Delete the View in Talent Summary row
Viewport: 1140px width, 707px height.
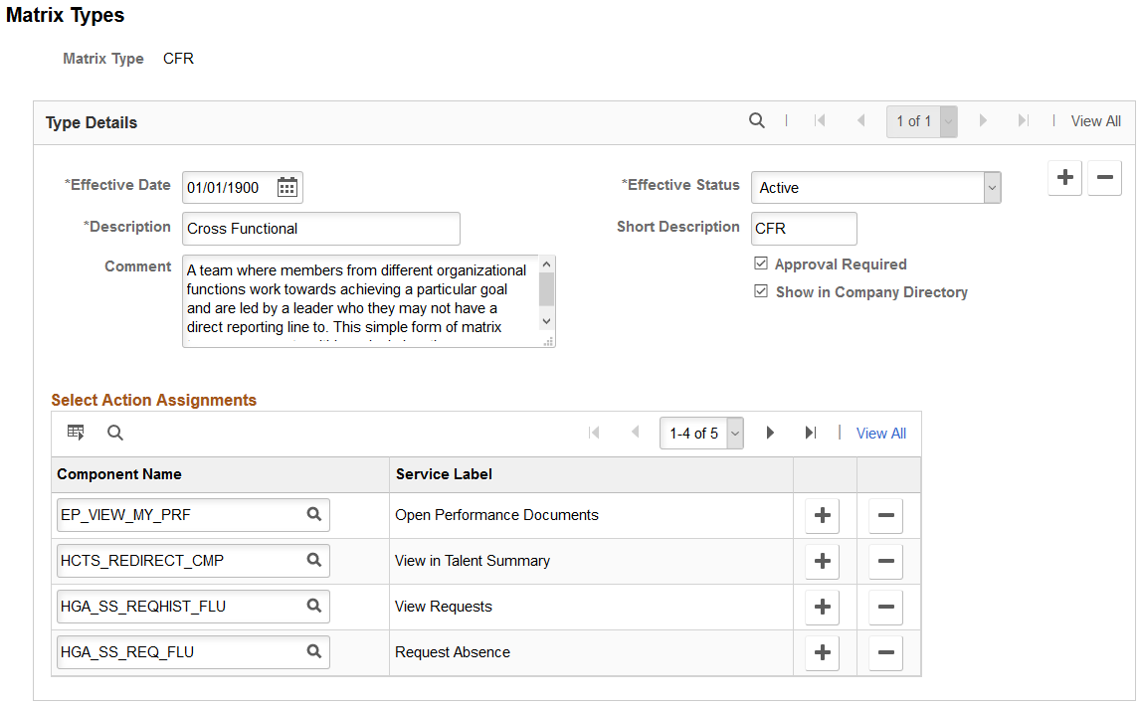coord(885,561)
